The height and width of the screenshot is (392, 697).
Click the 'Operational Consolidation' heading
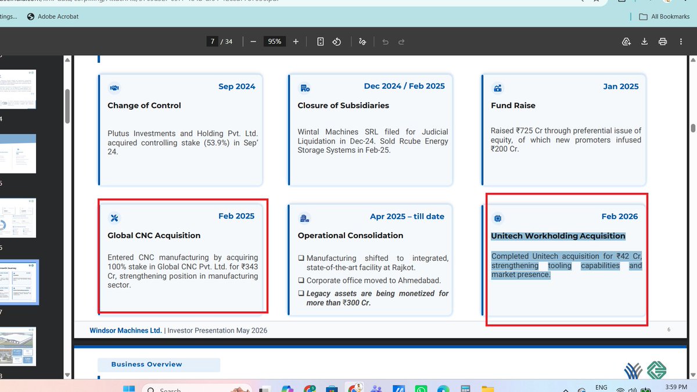350,236
